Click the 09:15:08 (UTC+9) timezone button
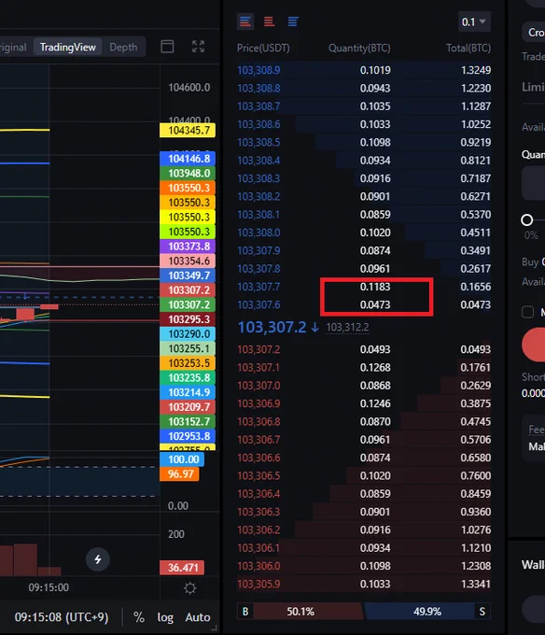Viewport: 545px width, 635px height. point(62,617)
